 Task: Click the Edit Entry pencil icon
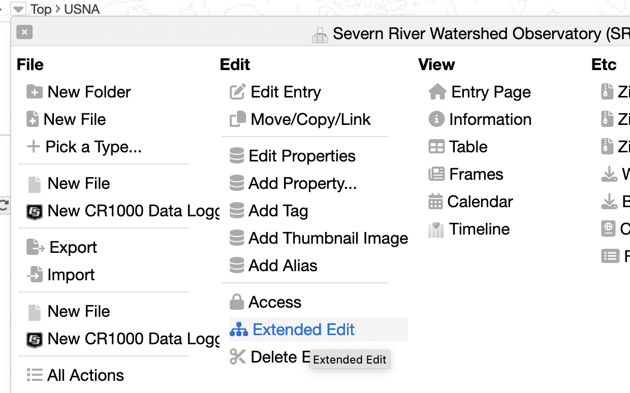point(238,92)
